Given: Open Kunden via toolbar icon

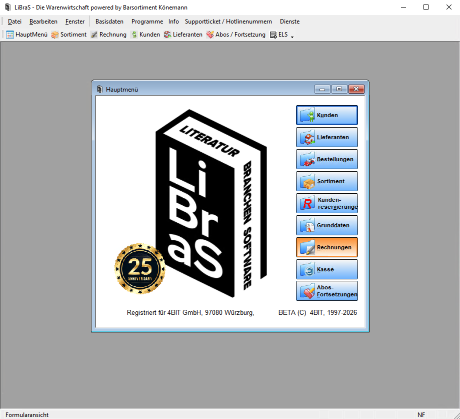Looking at the screenshot, I should click(x=134, y=35).
